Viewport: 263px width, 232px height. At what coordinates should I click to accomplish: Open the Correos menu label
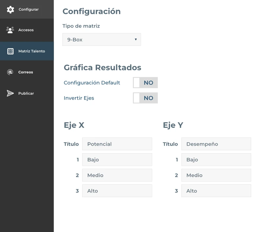[26, 72]
